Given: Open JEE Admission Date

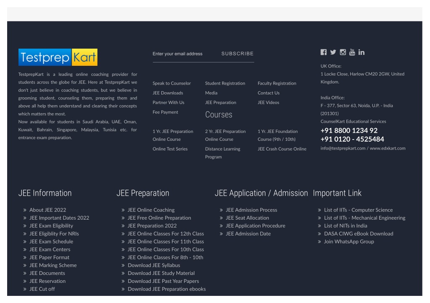Looking at the screenshot, I should (x=248, y=234).
